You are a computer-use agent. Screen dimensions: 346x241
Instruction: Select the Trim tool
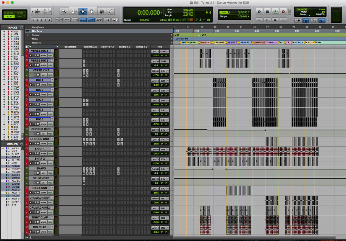click(x=74, y=12)
